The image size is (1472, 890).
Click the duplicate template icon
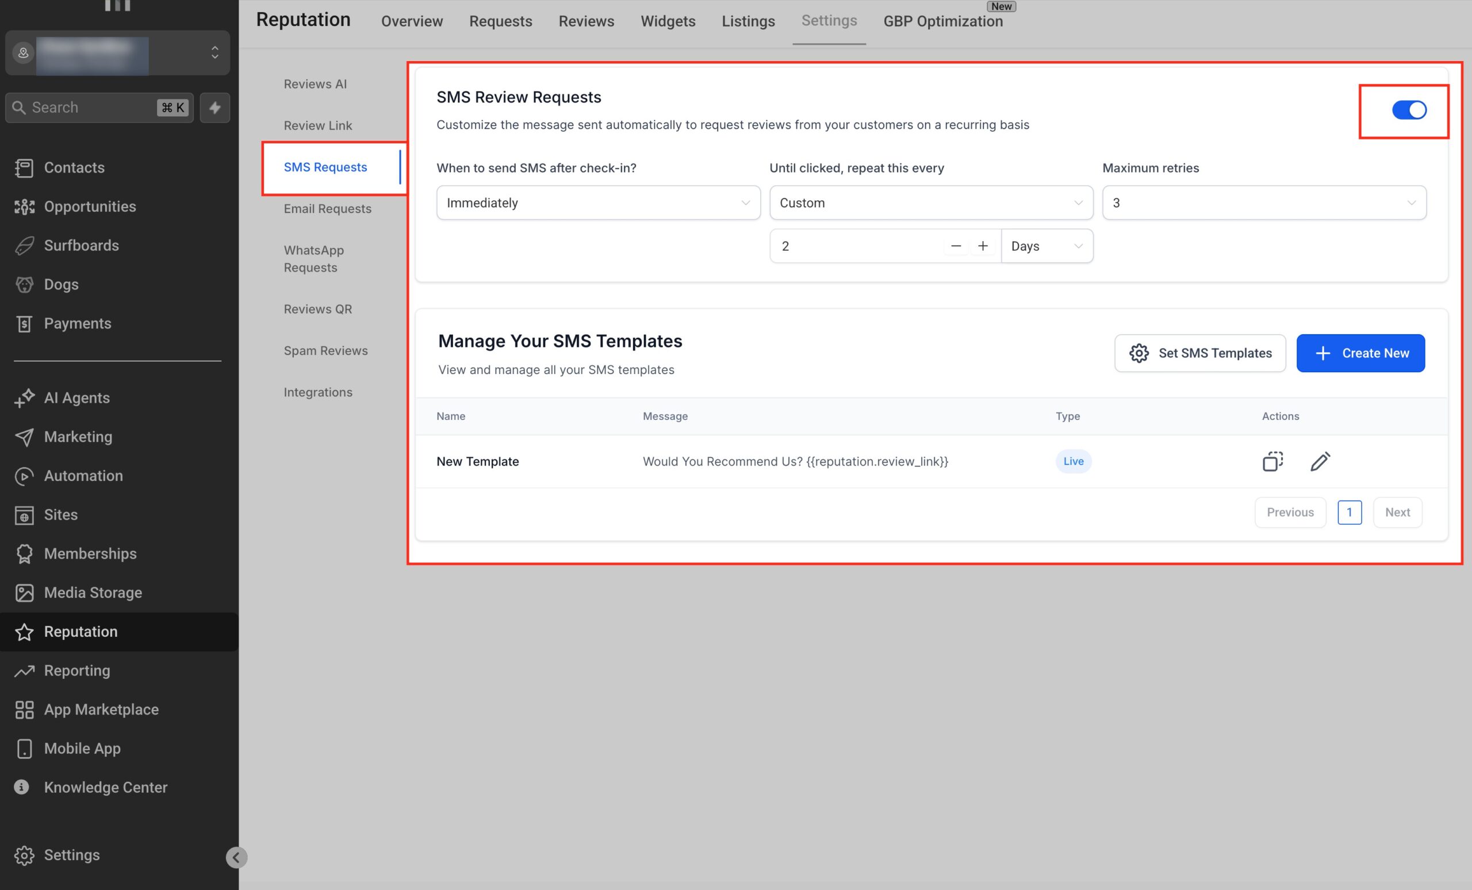tap(1272, 461)
